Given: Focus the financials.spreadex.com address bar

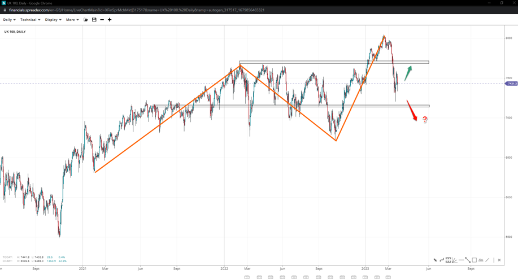Looking at the screenshot, I should [136, 10].
